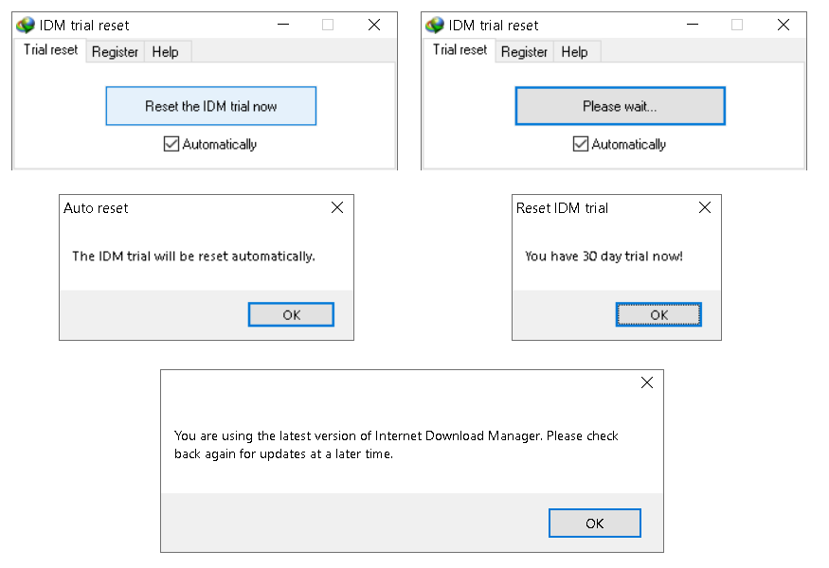829x568 pixels.
Task: Click the IDM globe icon in left window
Action: coord(26,26)
